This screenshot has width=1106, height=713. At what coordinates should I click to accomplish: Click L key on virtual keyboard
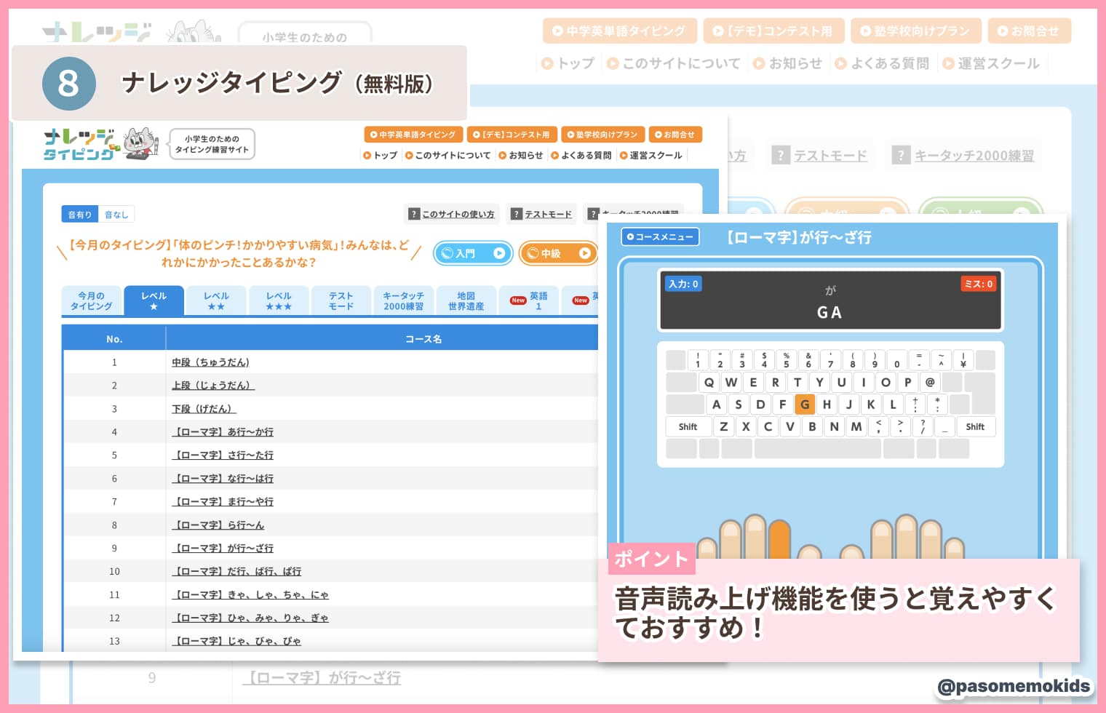click(893, 405)
